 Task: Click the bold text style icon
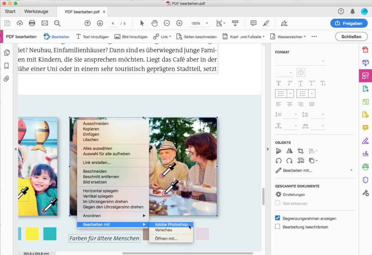pyautogui.click(x=279, y=83)
